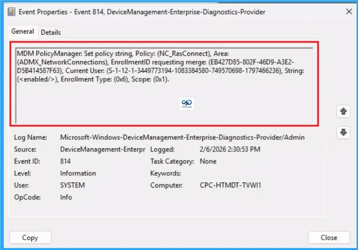358x250 pixels.
Task: Dismiss the dialog using the X button
Action: [x=349, y=12]
